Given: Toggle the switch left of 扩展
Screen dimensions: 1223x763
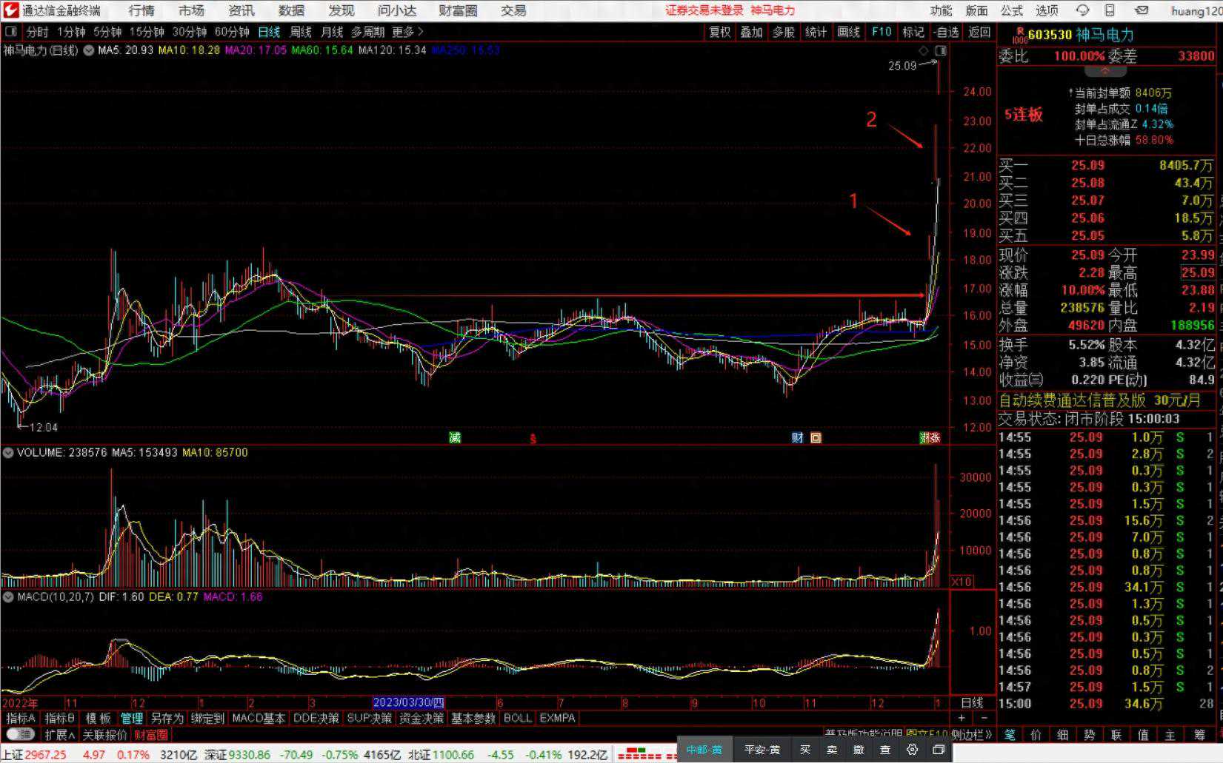Looking at the screenshot, I should pos(21,735).
